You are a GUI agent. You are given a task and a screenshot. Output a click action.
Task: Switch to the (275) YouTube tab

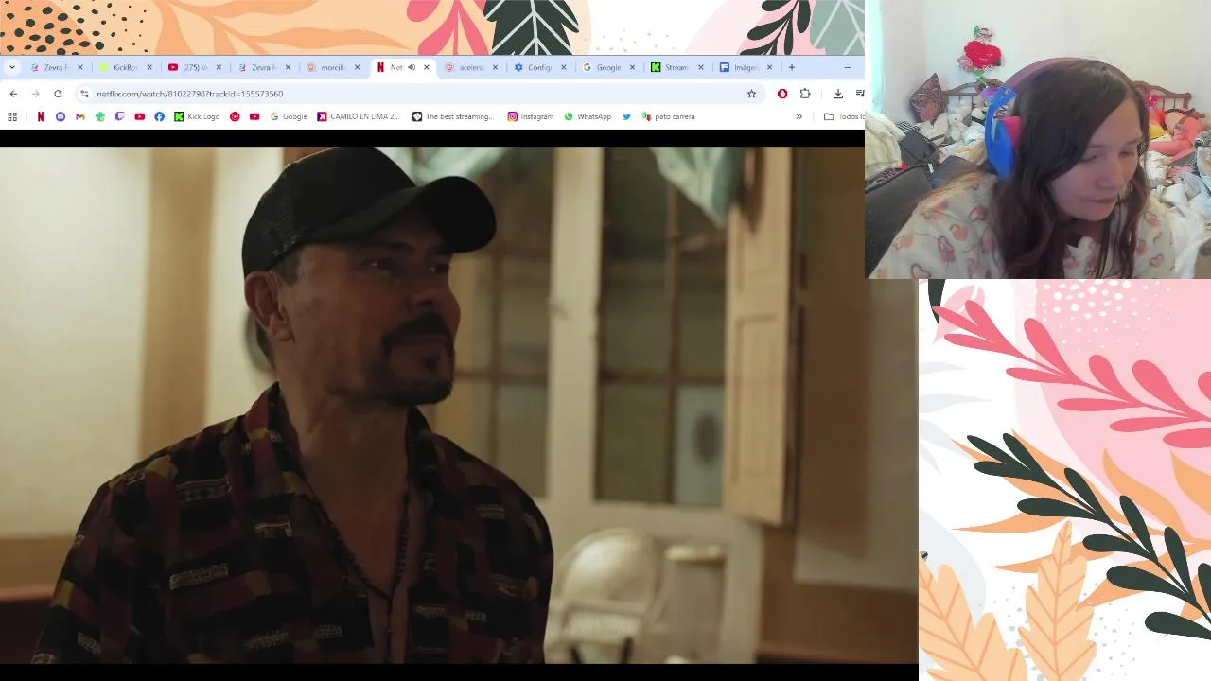tap(194, 67)
